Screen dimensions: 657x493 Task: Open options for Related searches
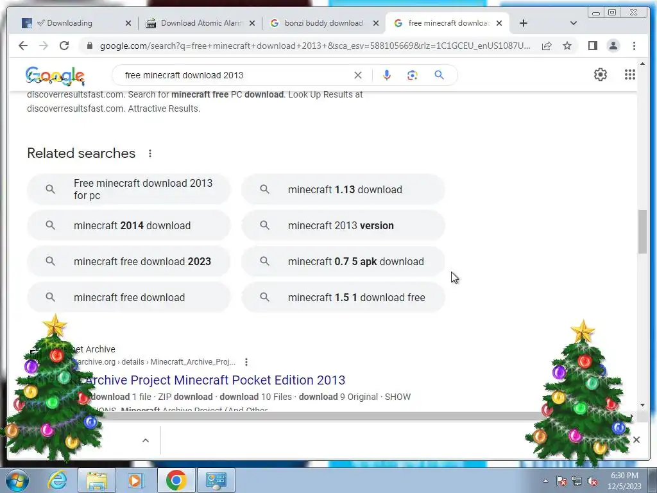point(150,153)
